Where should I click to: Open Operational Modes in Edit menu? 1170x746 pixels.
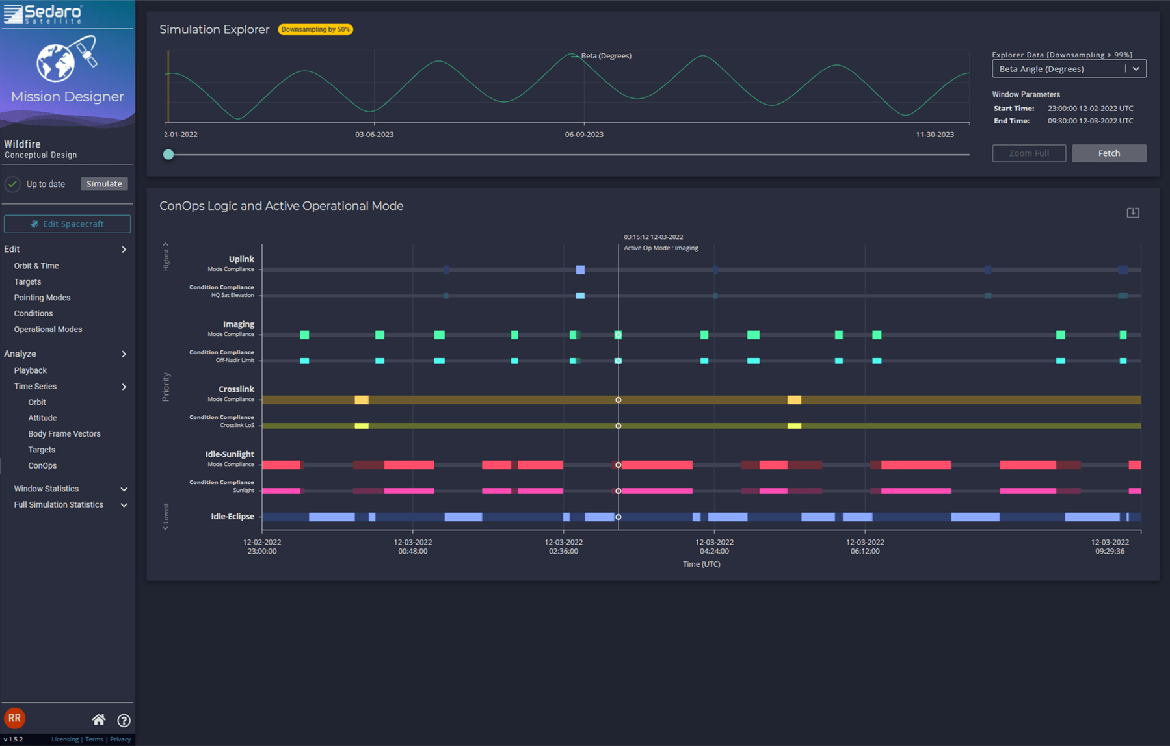tap(48, 329)
